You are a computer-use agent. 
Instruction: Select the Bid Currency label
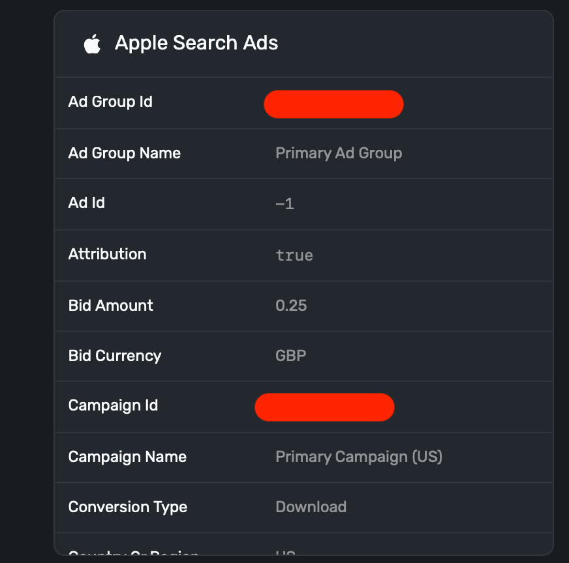point(115,356)
